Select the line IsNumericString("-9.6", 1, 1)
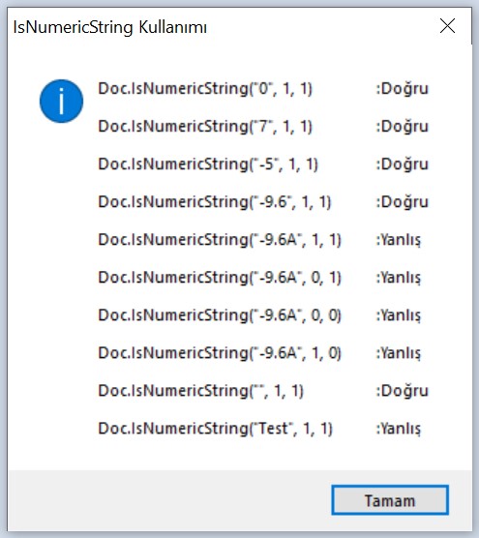The width and height of the screenshot is (479, 538). click(x=215, y=202)
